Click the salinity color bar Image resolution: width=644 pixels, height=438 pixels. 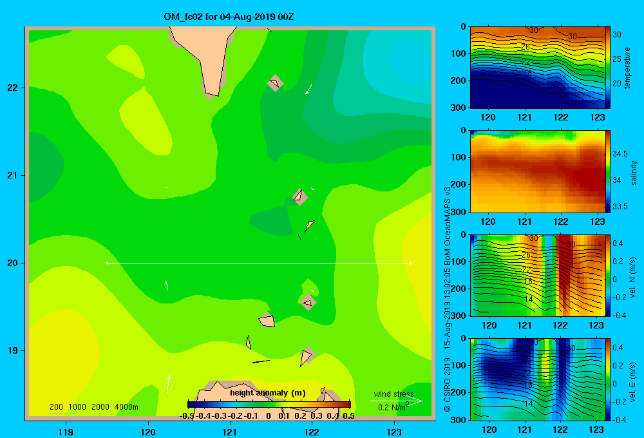point(608,171)
